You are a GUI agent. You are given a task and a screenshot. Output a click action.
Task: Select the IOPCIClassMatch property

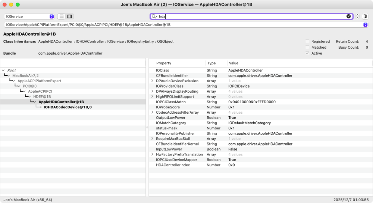(261, 102)
